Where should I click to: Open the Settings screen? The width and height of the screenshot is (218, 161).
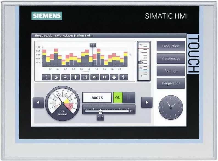[171, 71]
